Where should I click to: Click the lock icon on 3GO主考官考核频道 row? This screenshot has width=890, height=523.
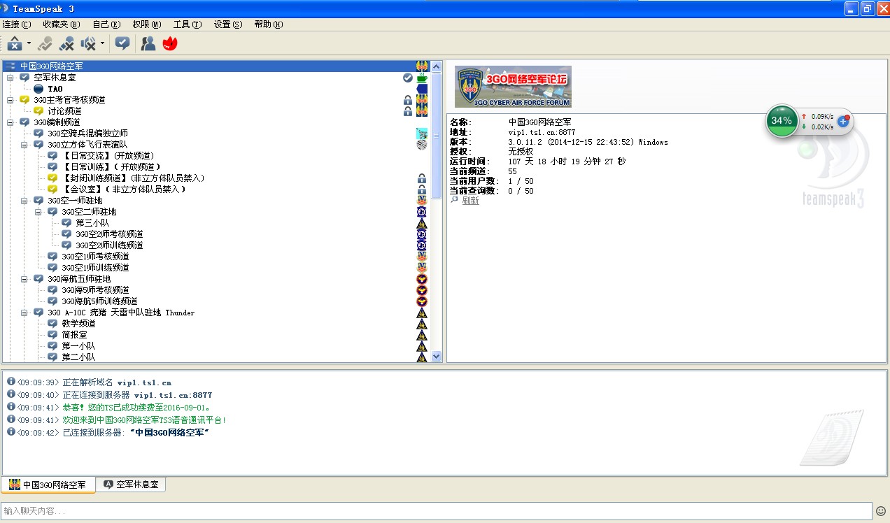click(408, 100)
